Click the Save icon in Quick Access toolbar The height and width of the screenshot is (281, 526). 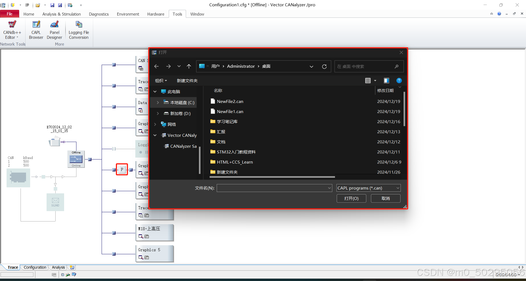52,5
